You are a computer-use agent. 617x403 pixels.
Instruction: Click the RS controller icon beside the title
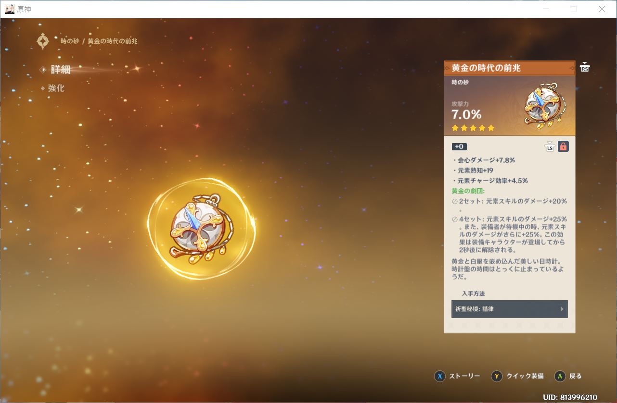tap(585, 67)
